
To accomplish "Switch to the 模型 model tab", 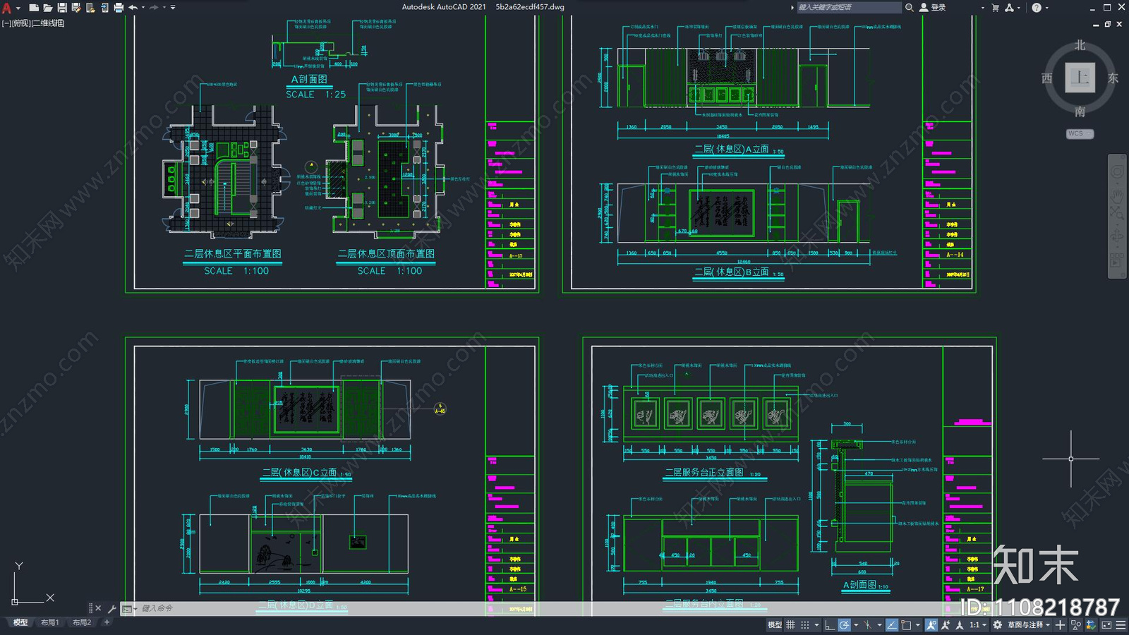I will 20,622.
